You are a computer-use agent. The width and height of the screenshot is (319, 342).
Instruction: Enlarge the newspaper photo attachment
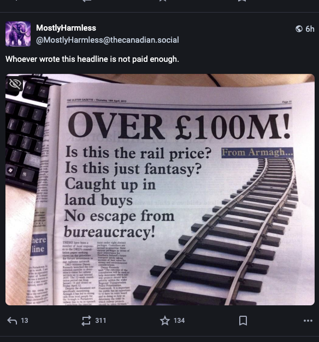tap(160, 189)
